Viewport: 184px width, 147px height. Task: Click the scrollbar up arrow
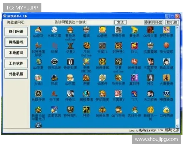[177, 28]
